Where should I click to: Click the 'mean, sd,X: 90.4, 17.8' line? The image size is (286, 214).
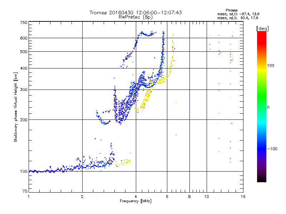(238, 18)
